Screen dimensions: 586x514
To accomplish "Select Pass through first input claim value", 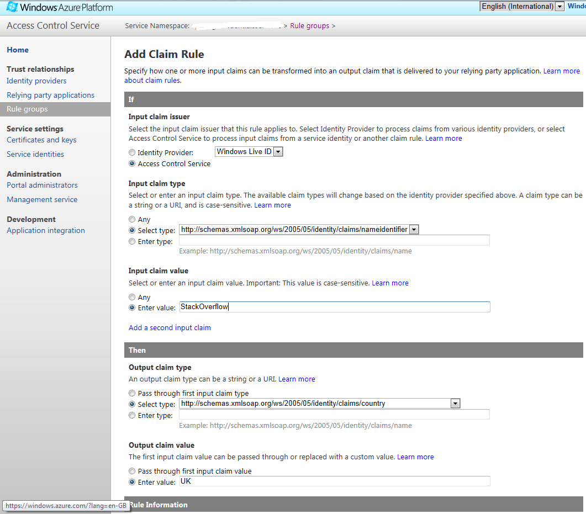I will coord(132,471).
